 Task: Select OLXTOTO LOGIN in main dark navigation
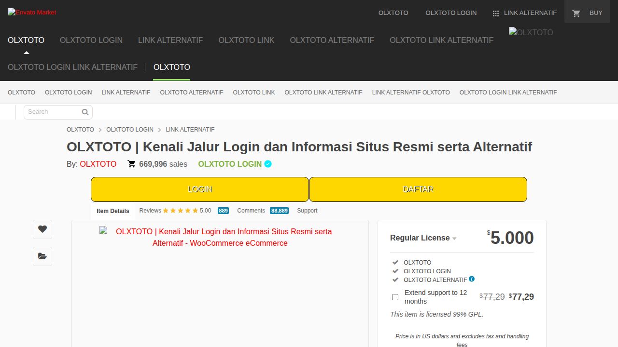tap(91, 40)
